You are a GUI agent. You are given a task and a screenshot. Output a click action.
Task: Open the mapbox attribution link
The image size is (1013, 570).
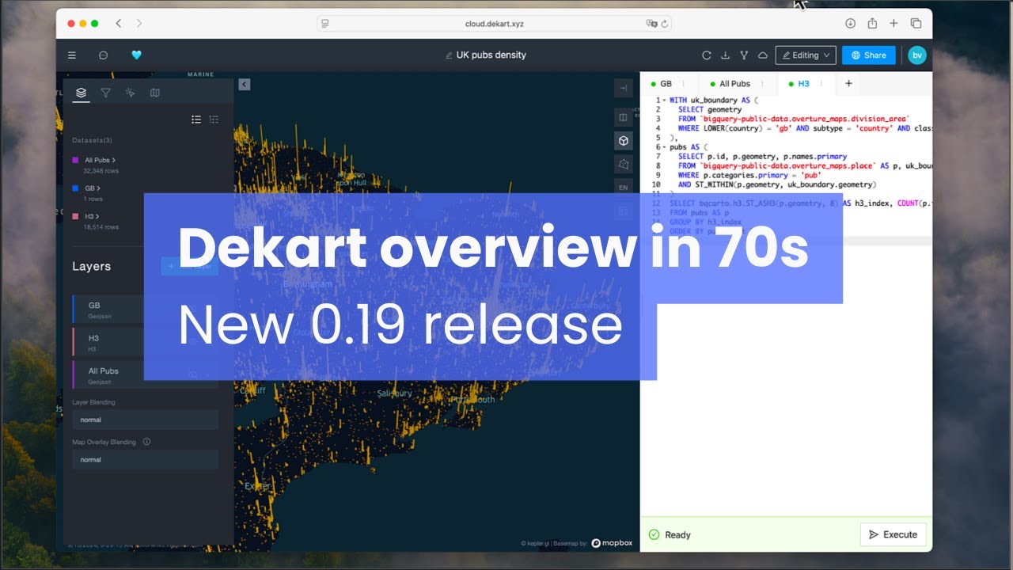click(x=612, y=543)
